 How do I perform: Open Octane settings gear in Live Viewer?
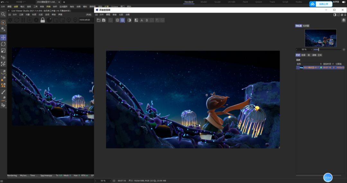tap(36, 20)
